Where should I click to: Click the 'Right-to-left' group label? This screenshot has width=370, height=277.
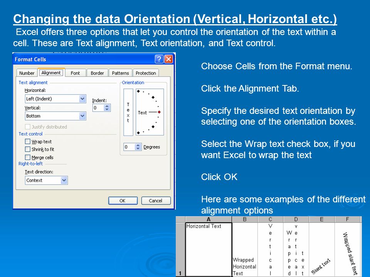(30, 164)
